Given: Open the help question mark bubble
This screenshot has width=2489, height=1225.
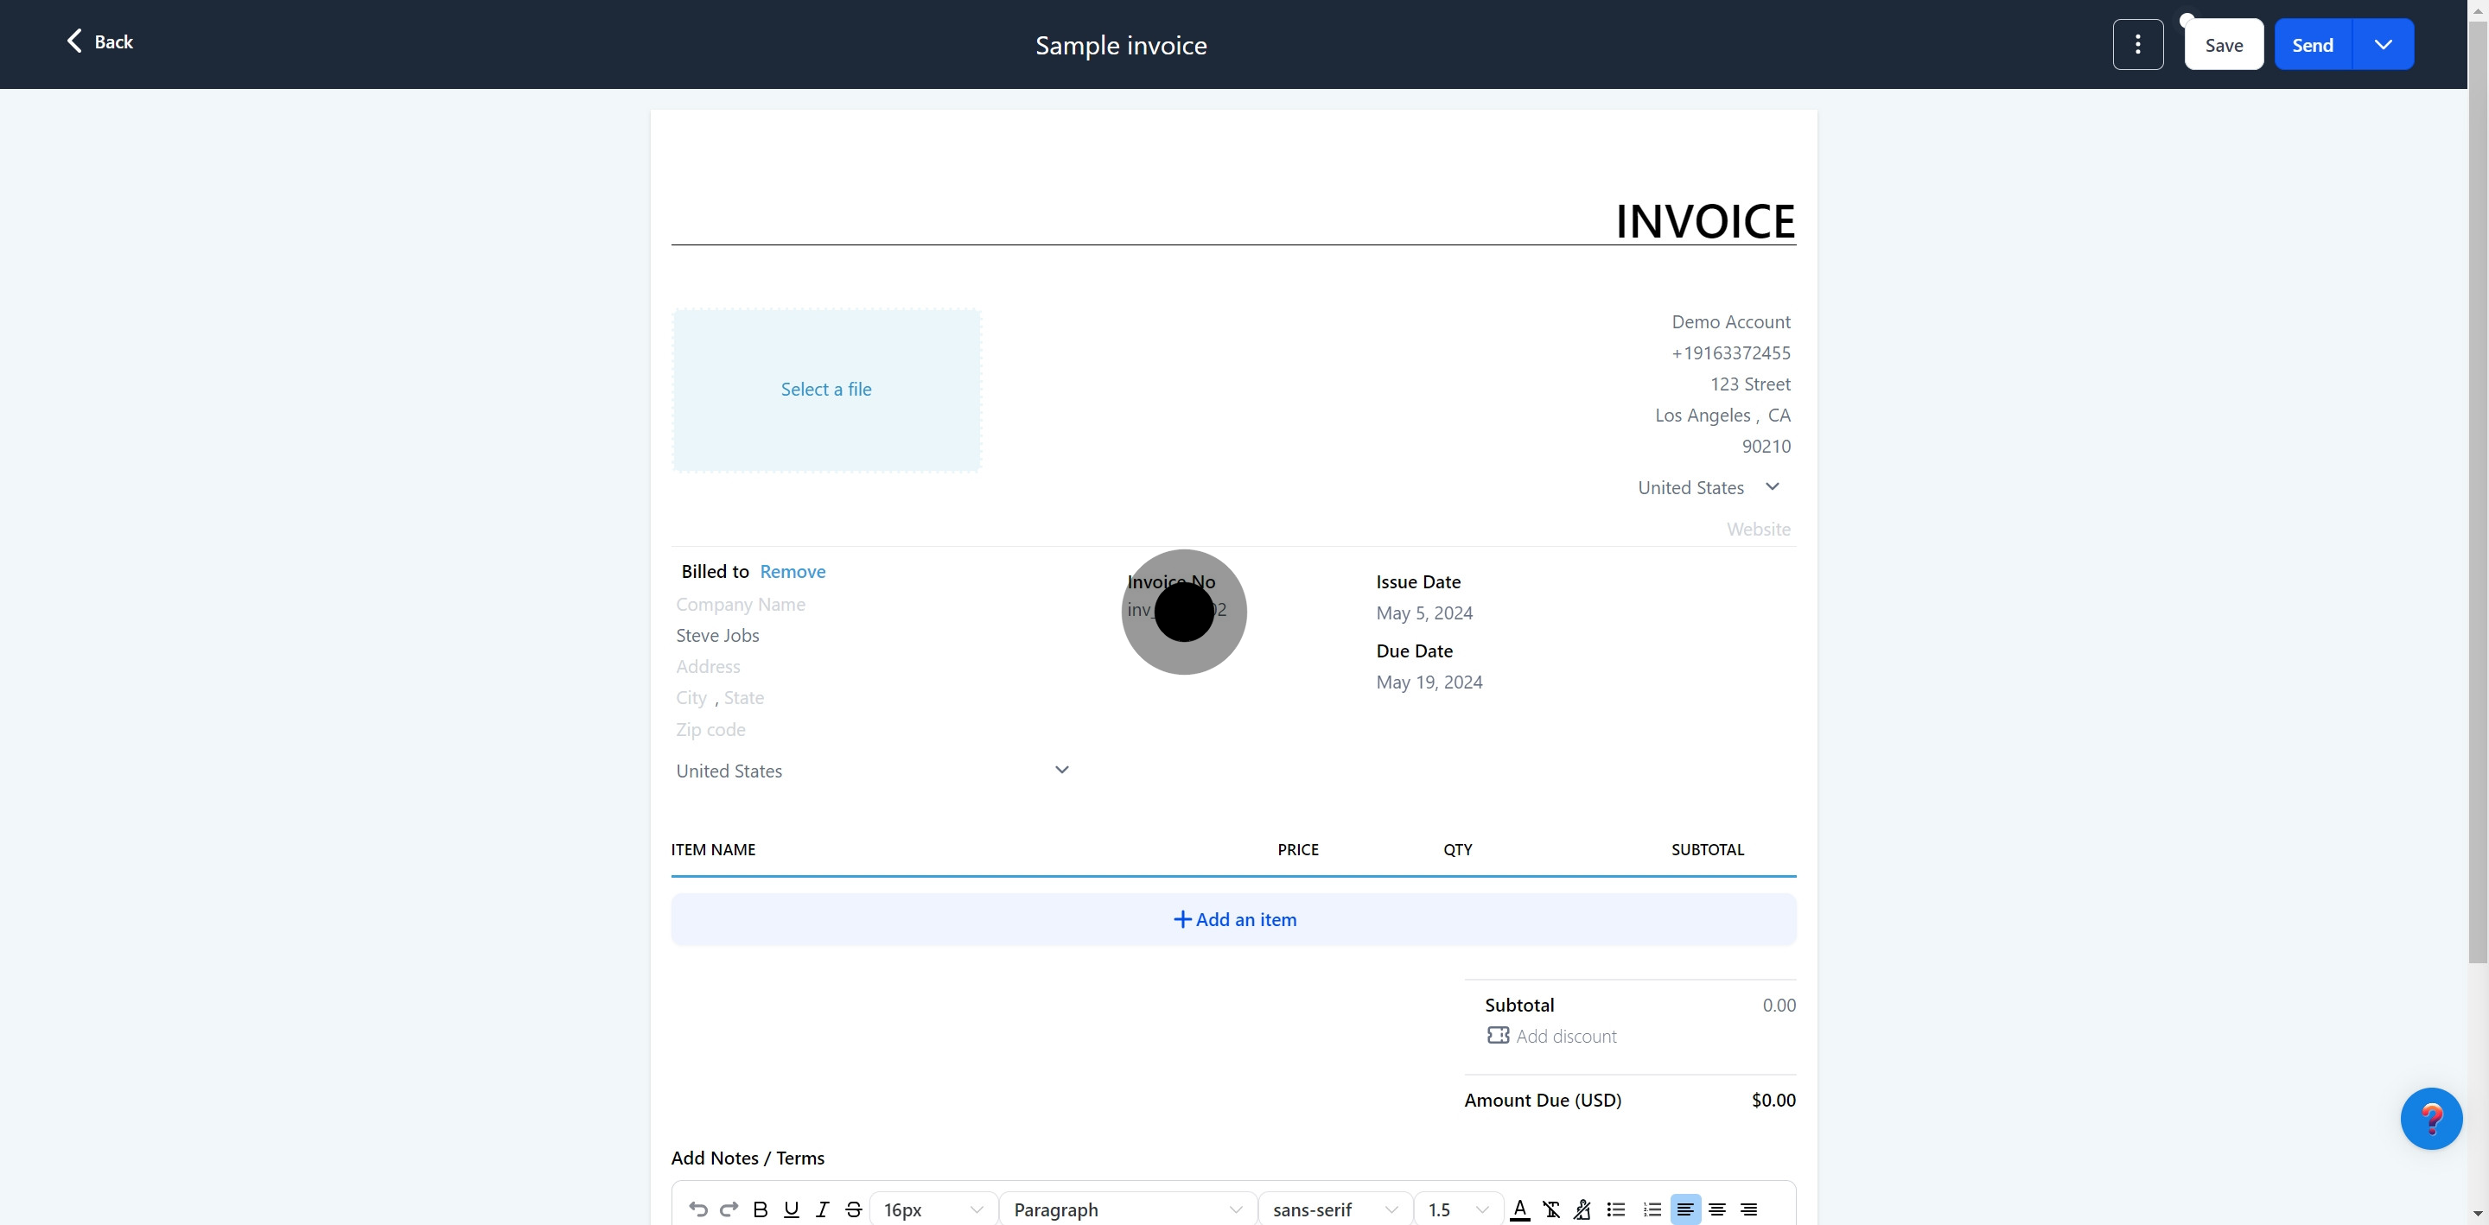Looking at the screenshot, I should [2430, 1118].
